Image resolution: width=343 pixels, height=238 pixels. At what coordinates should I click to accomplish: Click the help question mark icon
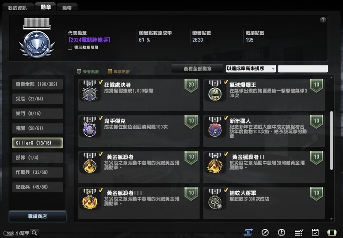pos(323,20)
